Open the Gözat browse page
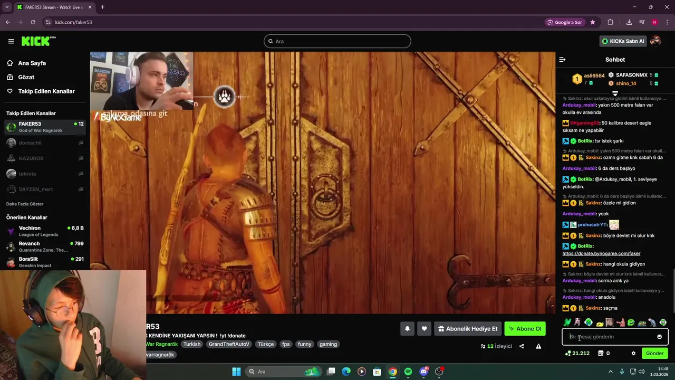The height and width of the screenshot is (380, 675). [x=26, y=77]
